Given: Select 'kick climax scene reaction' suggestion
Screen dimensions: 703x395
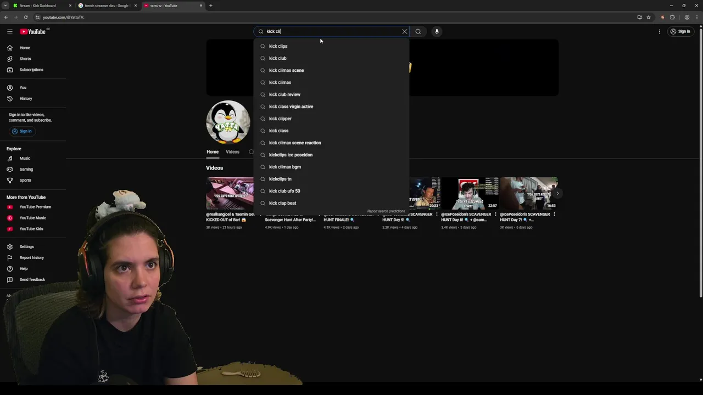Looking at the screenshot, I should (331, 143).
